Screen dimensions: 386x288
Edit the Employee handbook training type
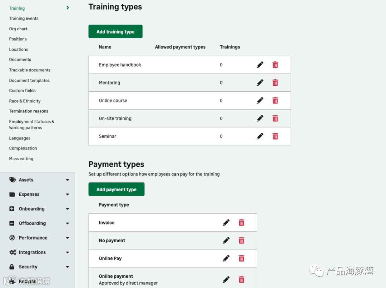tap(260, 65)
